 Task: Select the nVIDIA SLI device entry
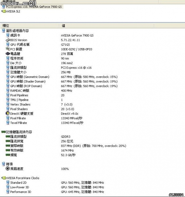coord(13,11)
